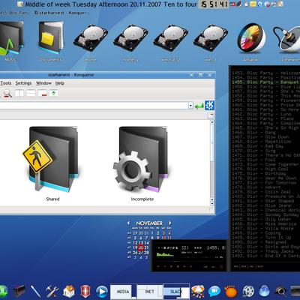
Task: Split the Konqueror view left/right
Action: [19, 94]
